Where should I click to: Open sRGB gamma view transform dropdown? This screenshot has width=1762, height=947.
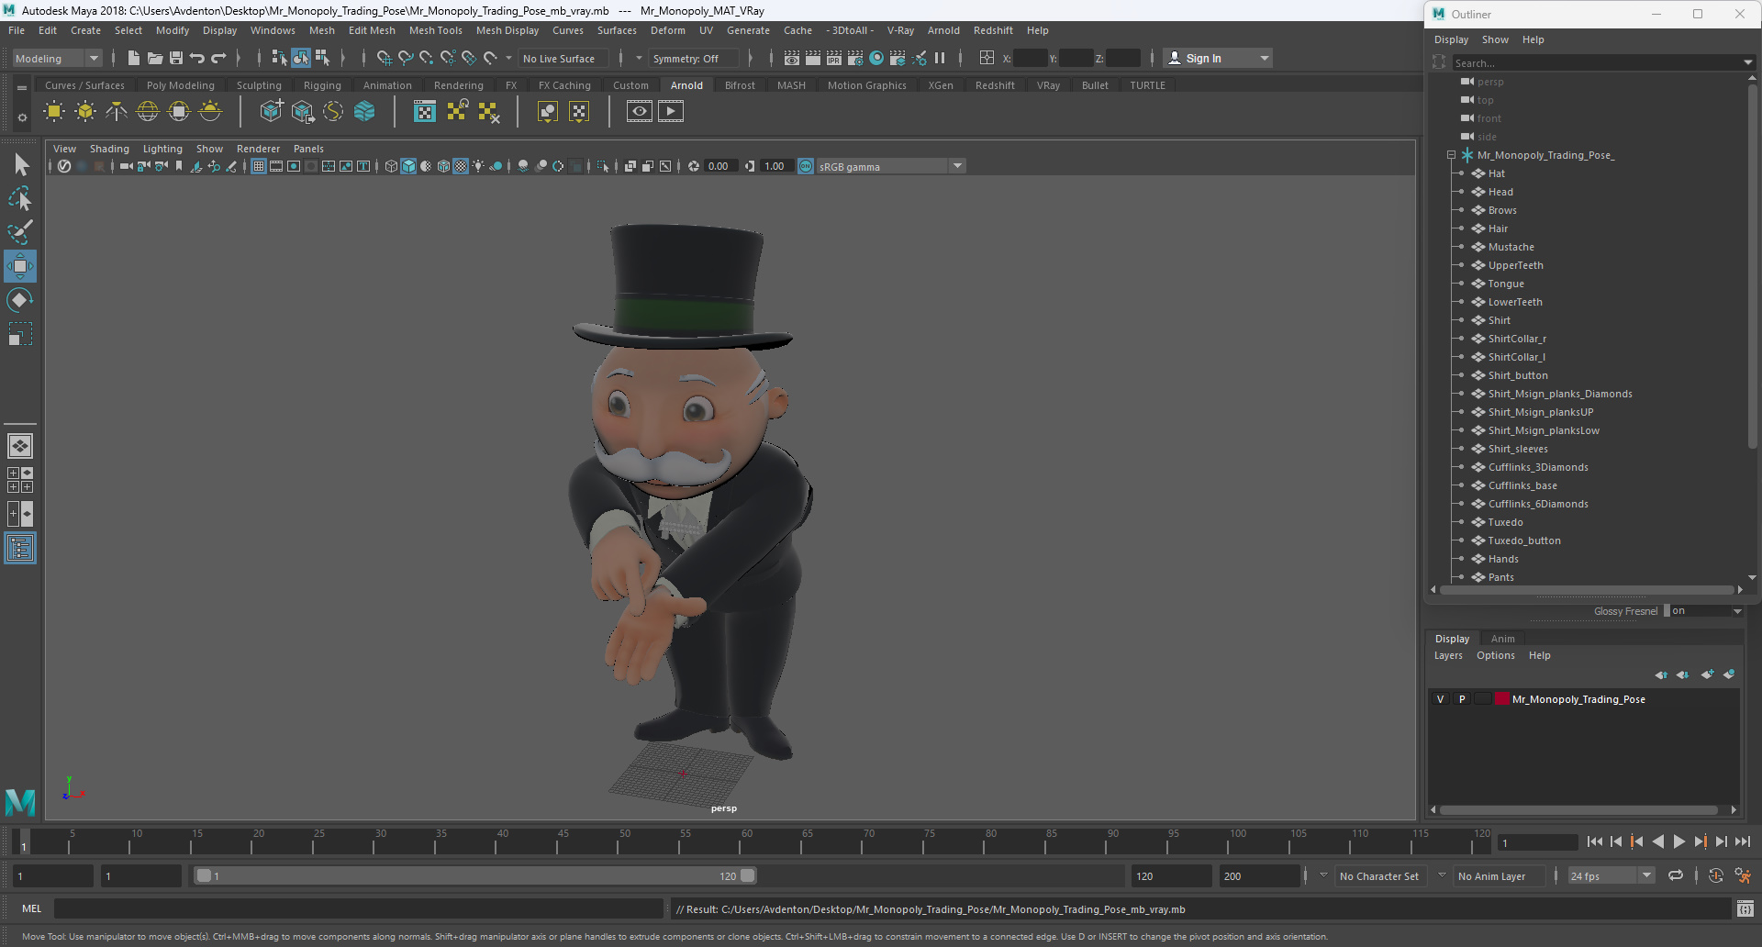click(x=890, y=166)
